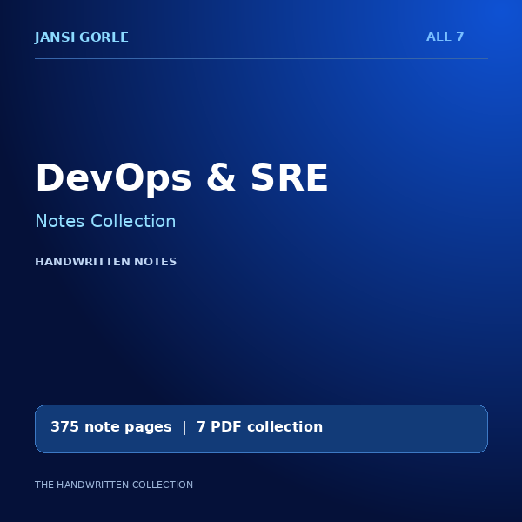Click the HANDWRITTEN NOTES label

(x=105, y=262)
